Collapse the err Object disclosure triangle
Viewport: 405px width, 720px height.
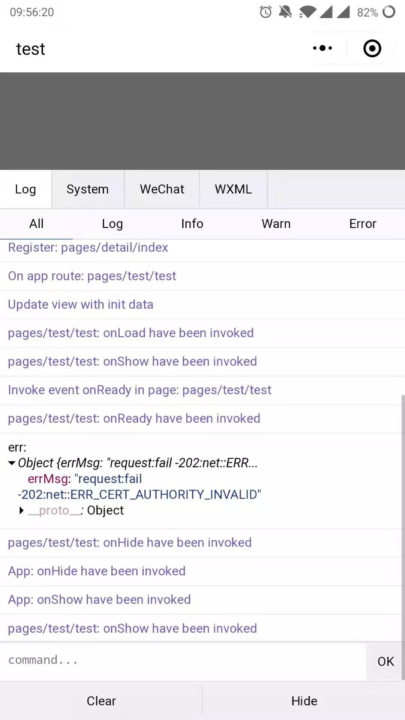[x=12, y=463]
